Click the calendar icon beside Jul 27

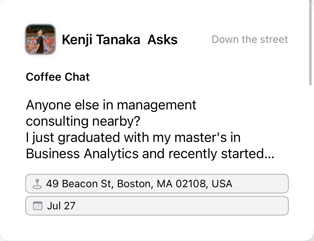[x=38, y=206]
